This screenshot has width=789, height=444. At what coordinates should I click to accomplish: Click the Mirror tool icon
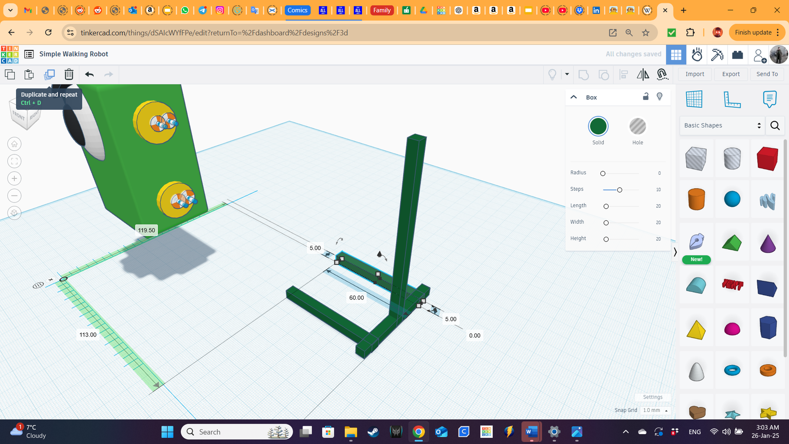pyautogui.click(x=643, y=75)
